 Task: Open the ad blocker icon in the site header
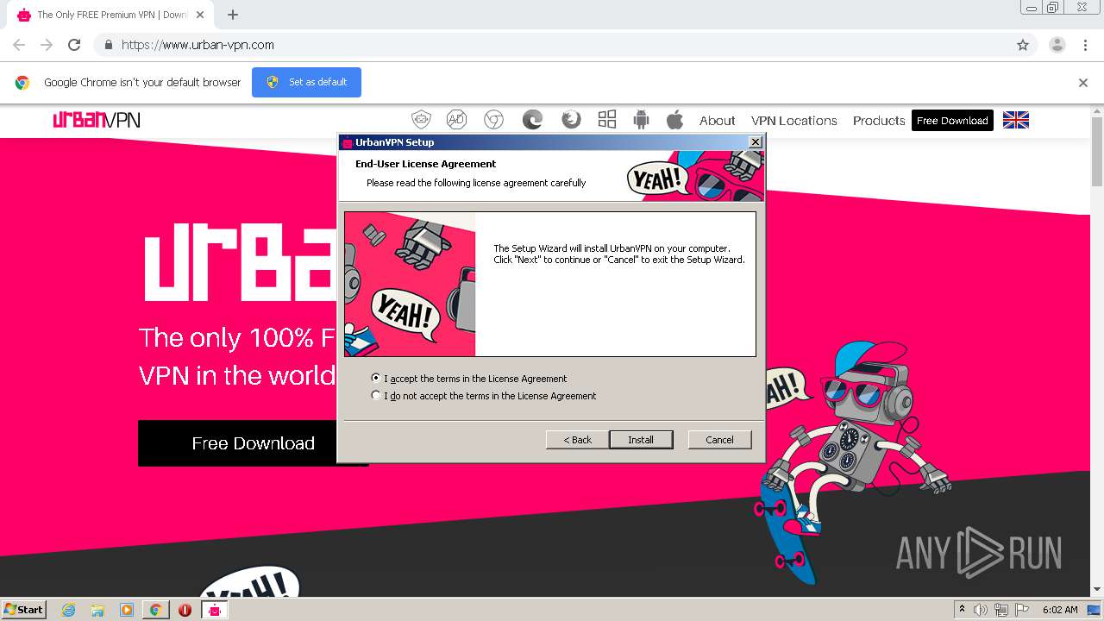(456, 120)
